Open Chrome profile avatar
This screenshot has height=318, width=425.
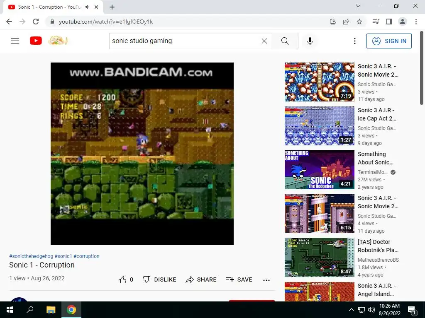tap(403, 22)
